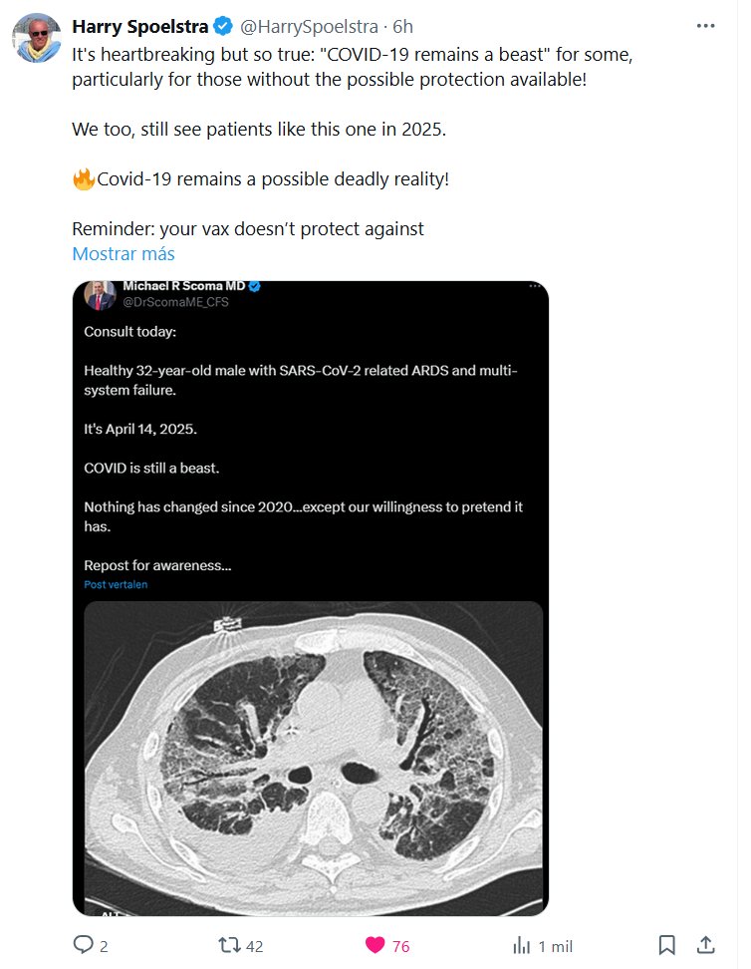Repost this tweet with 42 reposts
This screenshot has height=969, width=751.
[228, 945]
